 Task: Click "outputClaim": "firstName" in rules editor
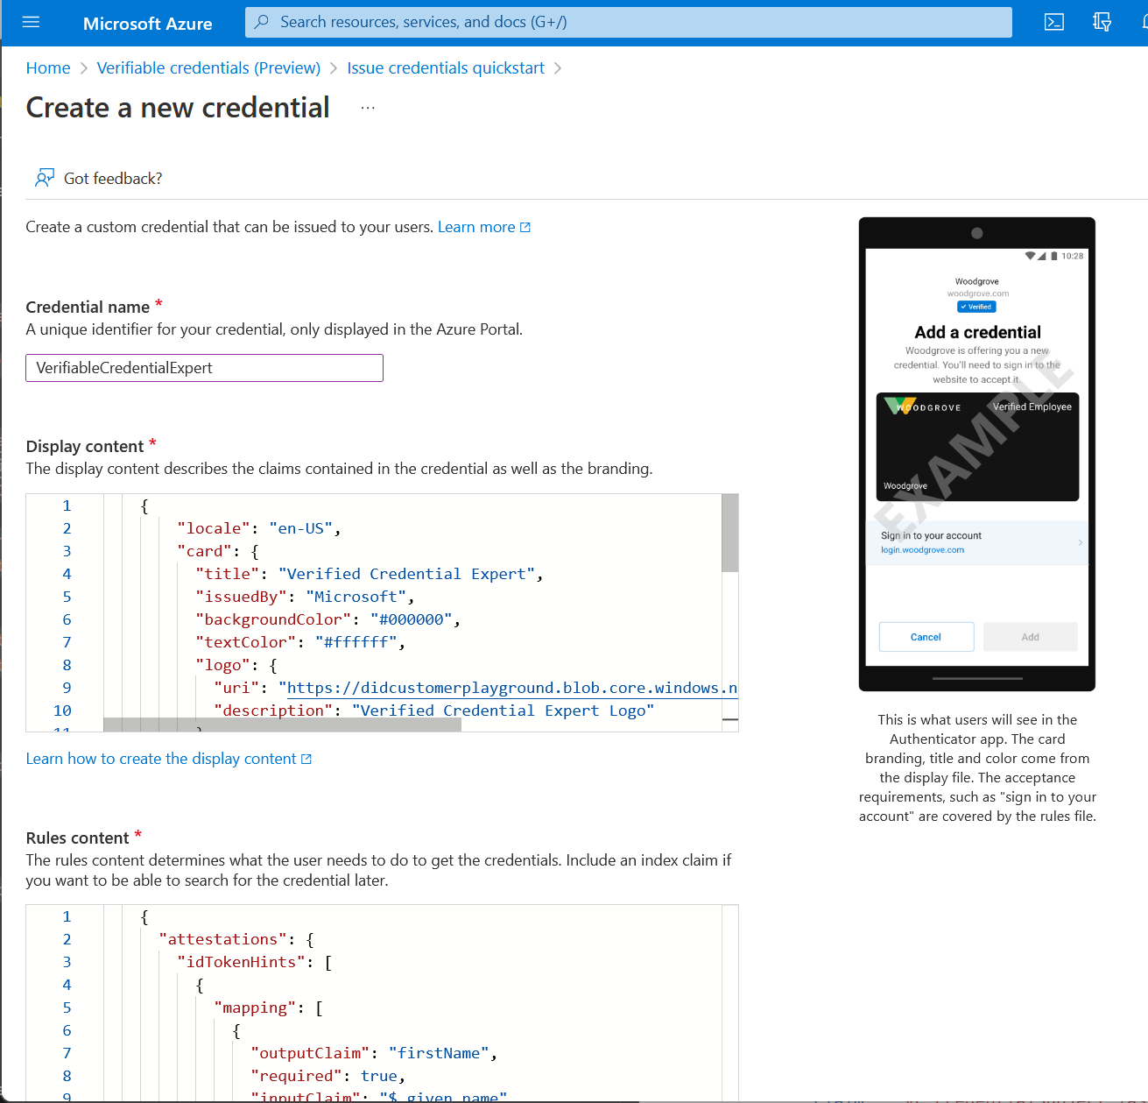point(374,1053)
